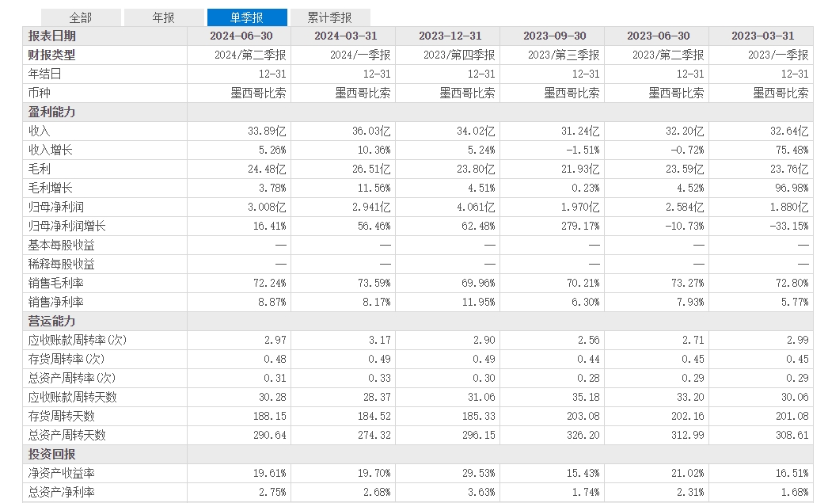The image size is (828, 503).
Task: Switch to the 年报 tab
Action: [164, 17]
